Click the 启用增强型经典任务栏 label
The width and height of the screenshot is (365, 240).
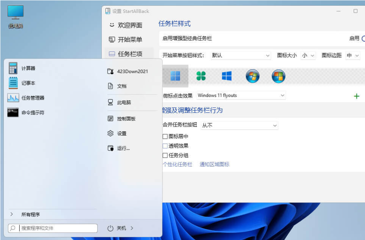click(187, 38)
